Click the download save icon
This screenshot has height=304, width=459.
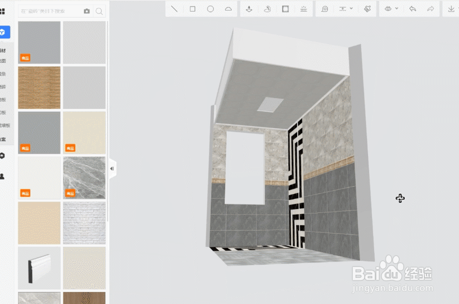[452, 9]
